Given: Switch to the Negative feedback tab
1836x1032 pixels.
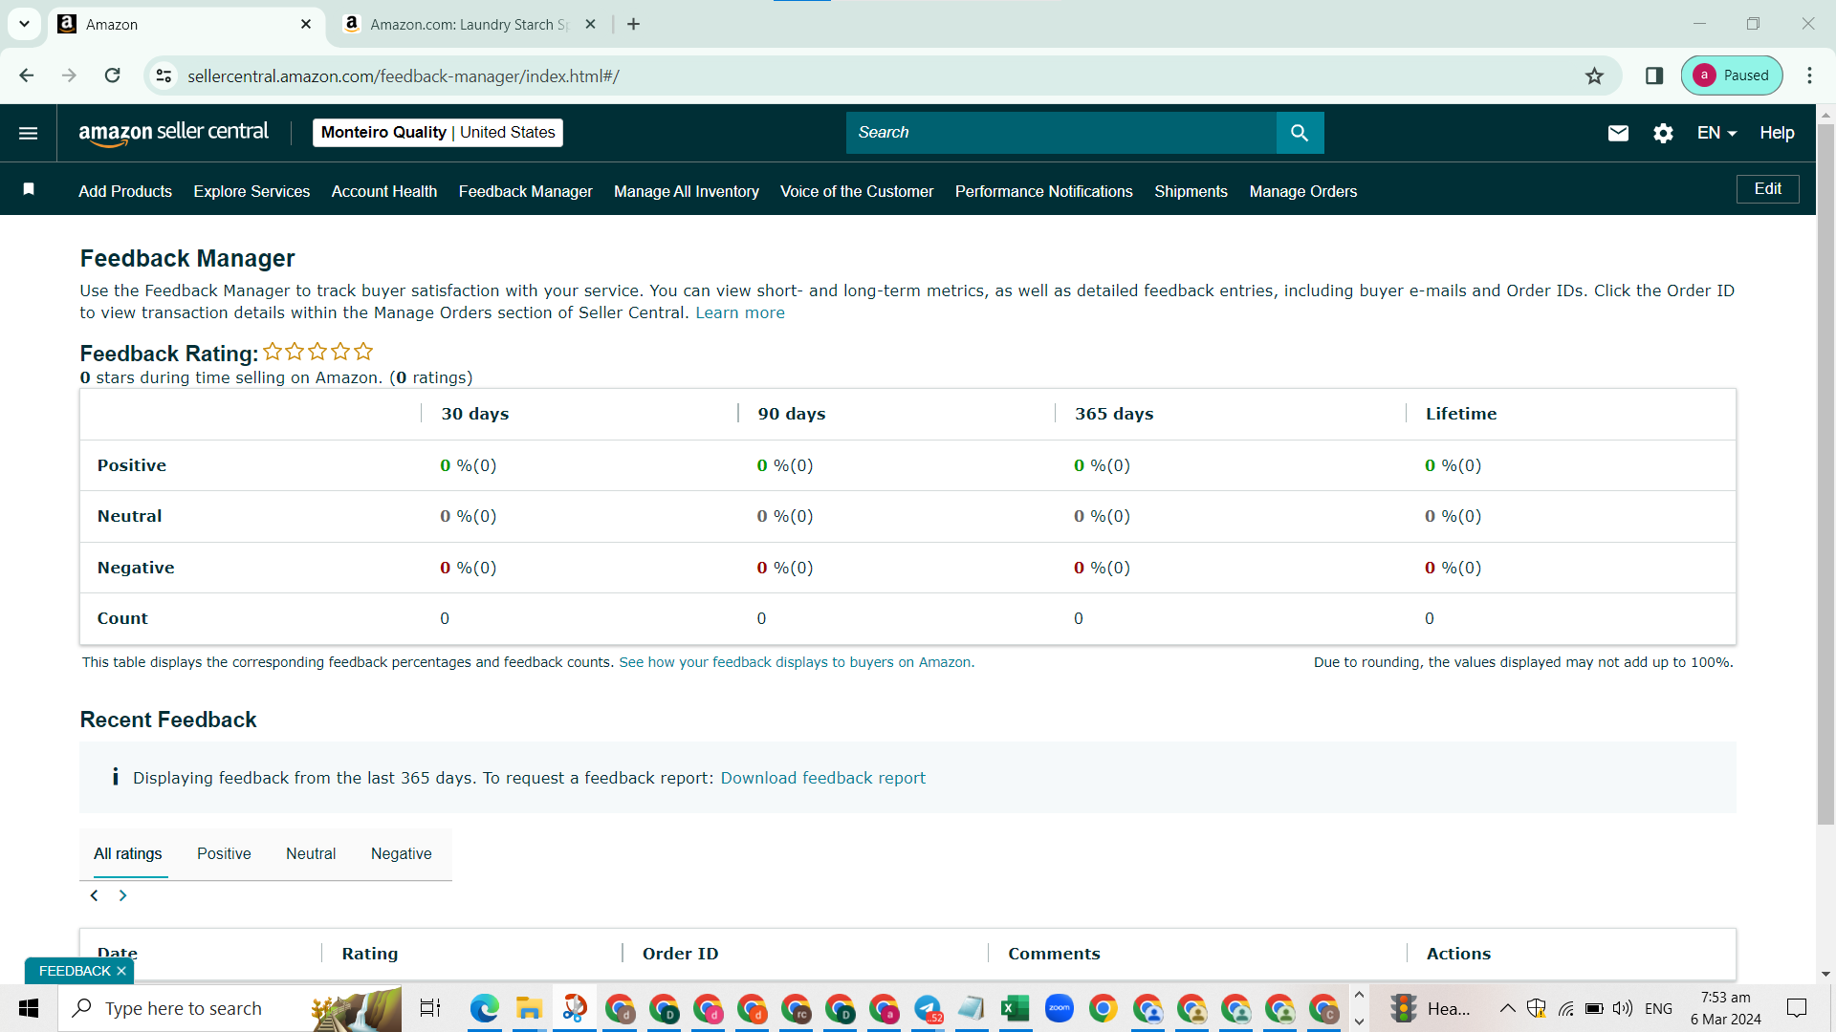Looking at the screenshot, I should pyautogui.click(x=401, y=854).
